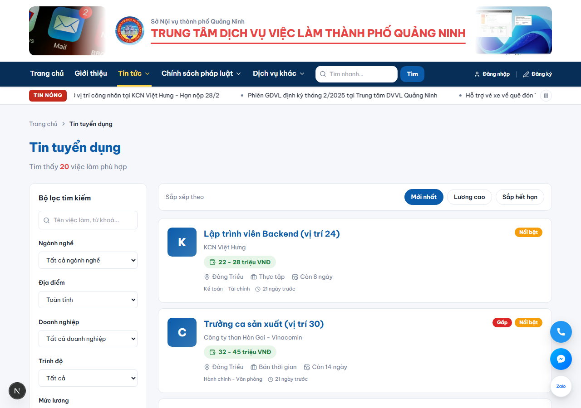Click the Tìm nhanh search input
This screenshot has width=581, height=408.
pos(356,74)
